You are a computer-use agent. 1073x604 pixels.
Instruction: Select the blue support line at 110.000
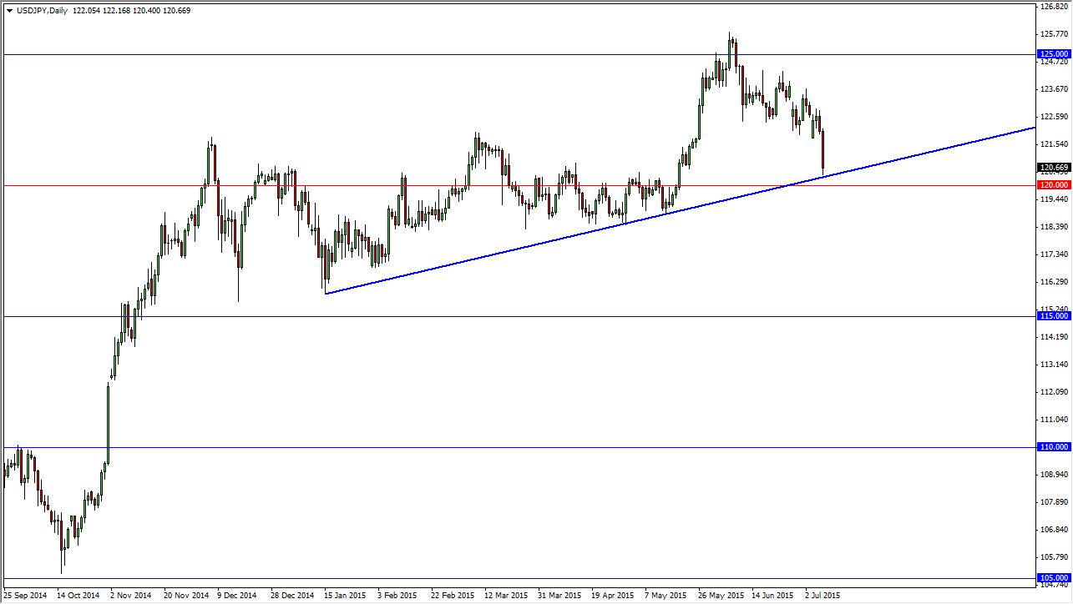tap(501, 447)
